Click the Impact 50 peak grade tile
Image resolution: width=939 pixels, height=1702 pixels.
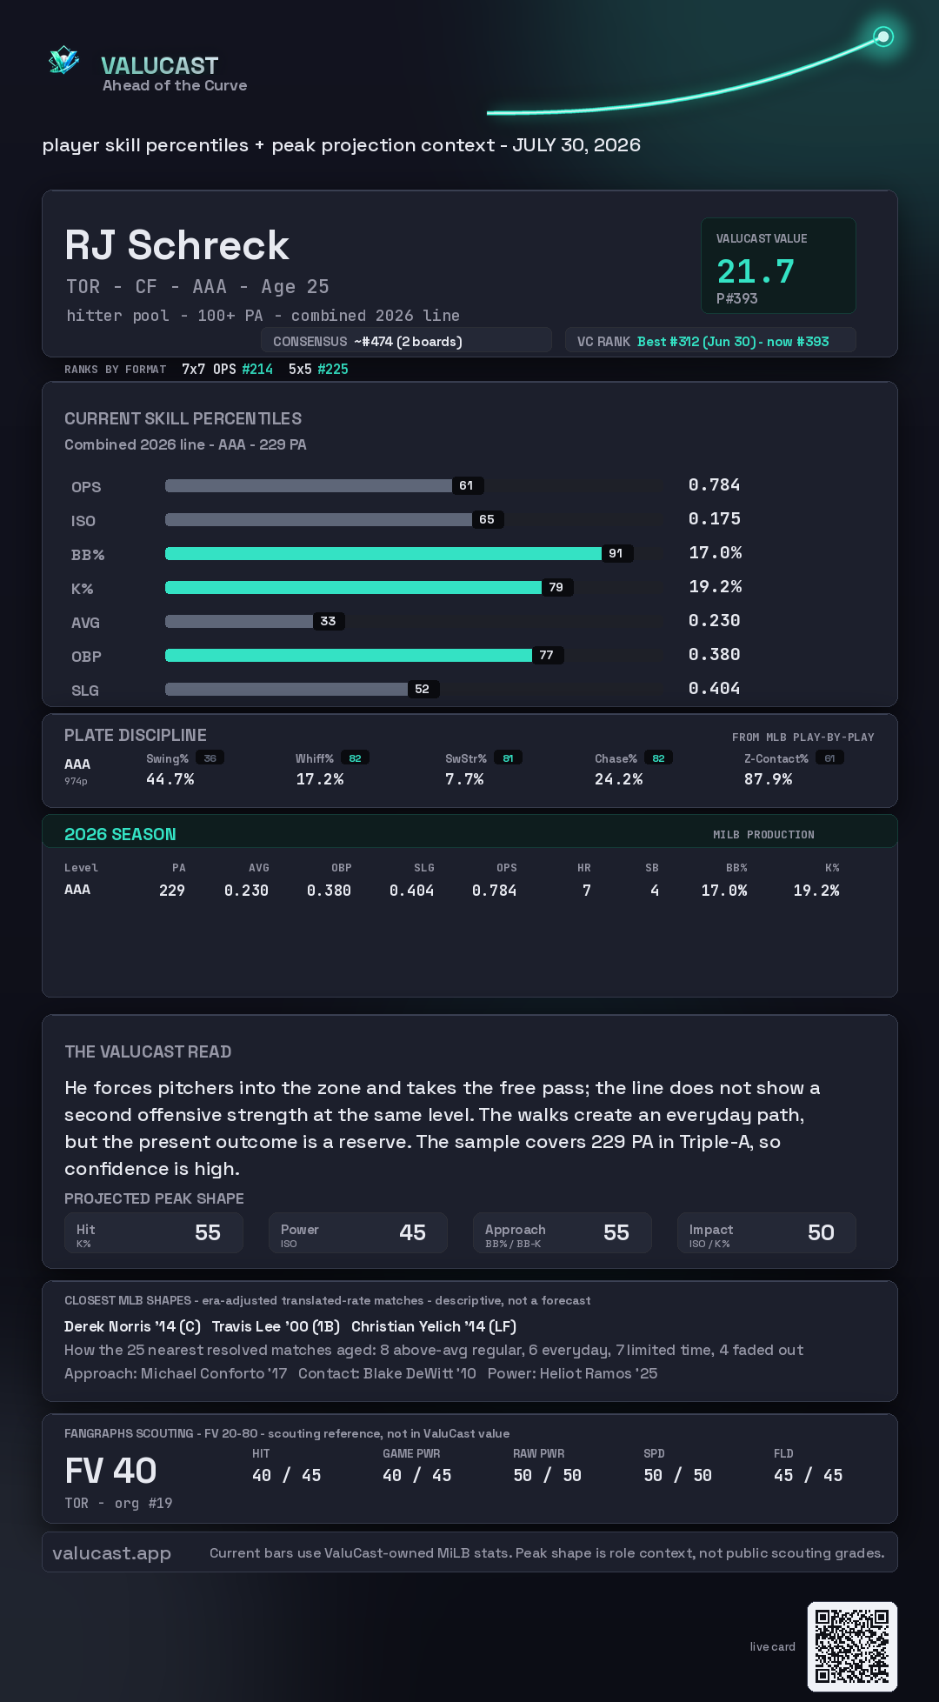point(767,1233)
